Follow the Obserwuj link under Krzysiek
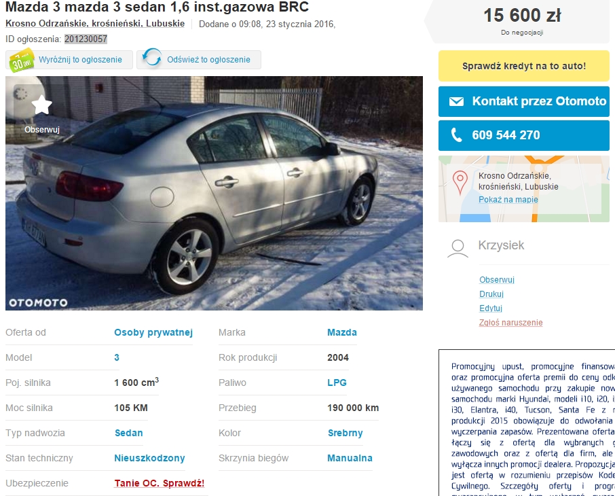 tap(497, 280)
